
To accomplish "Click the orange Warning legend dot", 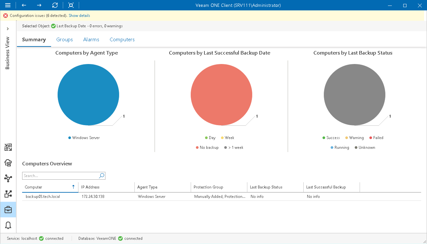I will tap(347, 138).
